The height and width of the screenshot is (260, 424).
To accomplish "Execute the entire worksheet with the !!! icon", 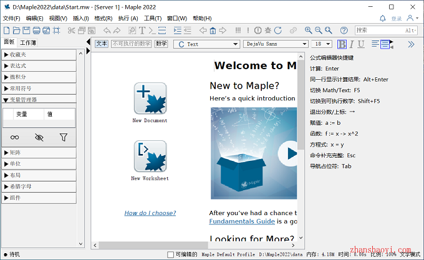I will tap(238, 31).
